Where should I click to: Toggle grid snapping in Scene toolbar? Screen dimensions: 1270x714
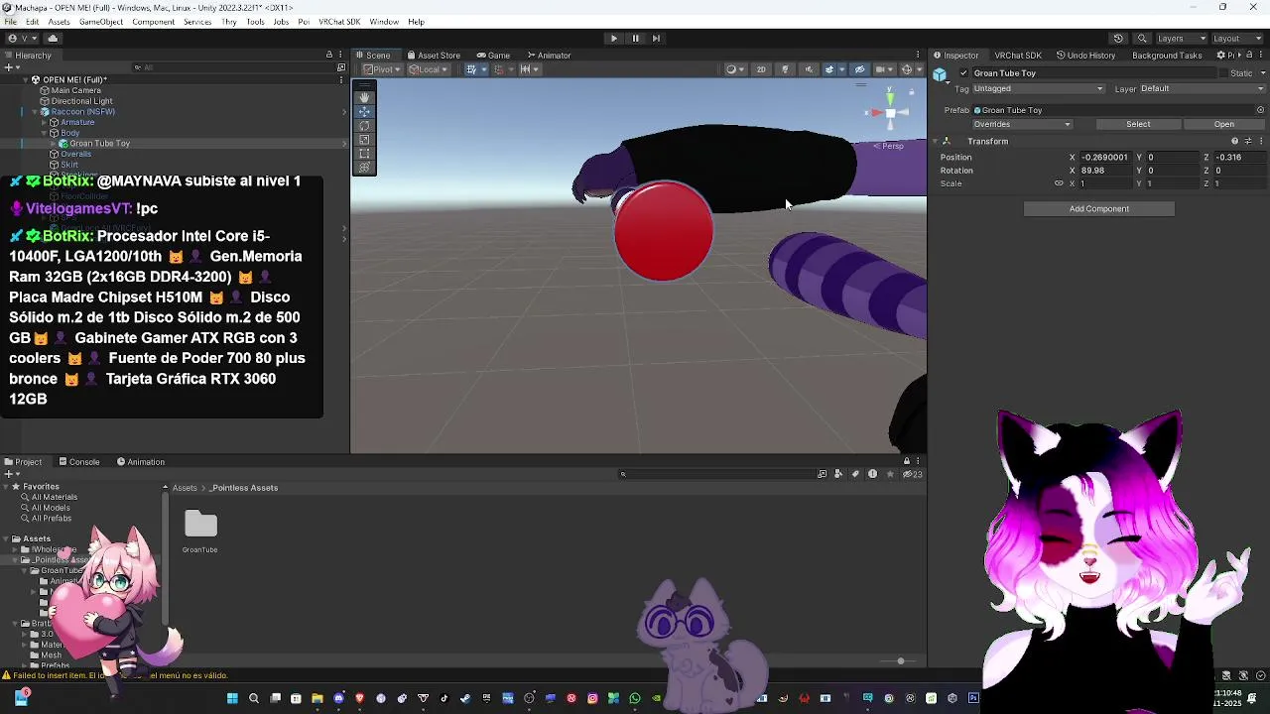(x=471, y=69)
